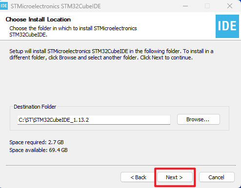The height and width of the screenshot is (188, 241).
Task: Minimize the STM32CubeIDE installer window
Action: [185, 6]
